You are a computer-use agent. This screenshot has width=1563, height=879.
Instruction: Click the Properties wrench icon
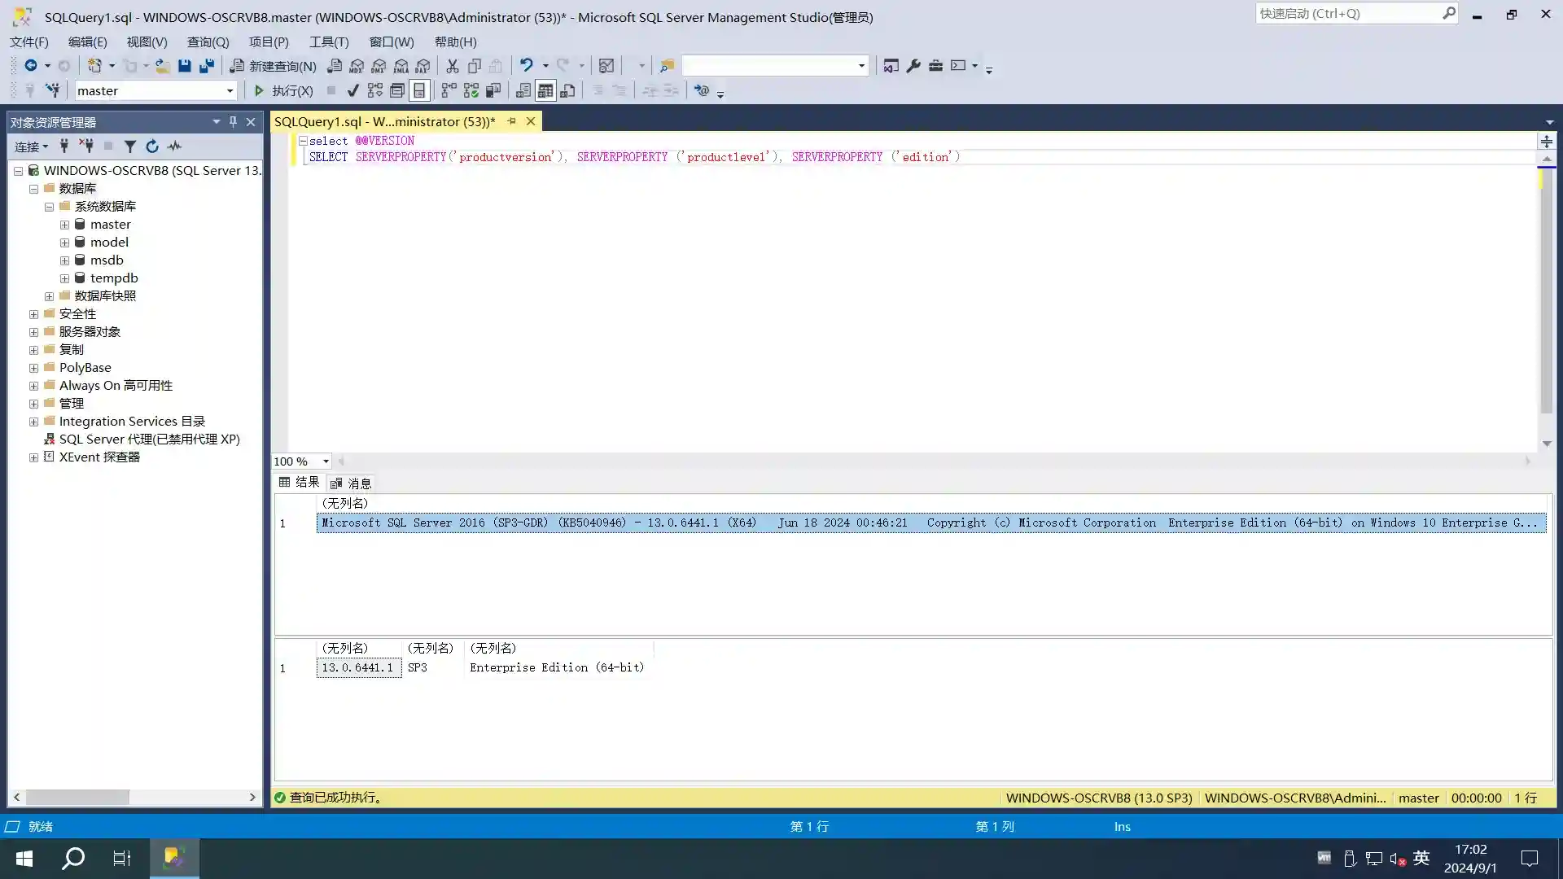click(x=913, y=66)
